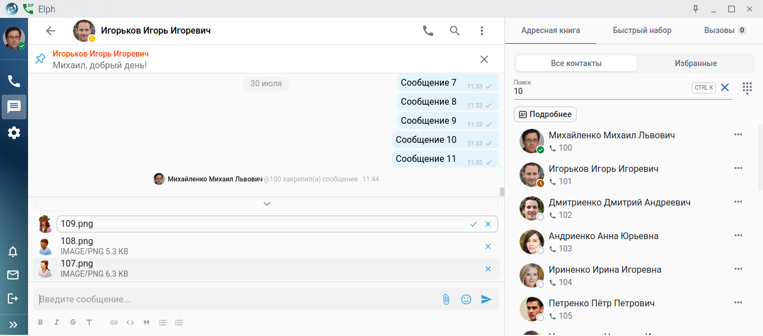This screenshot has width=763, height=336.
Task: Dial extension 103 of Андриенко
Action: click(x=560, y=249)
